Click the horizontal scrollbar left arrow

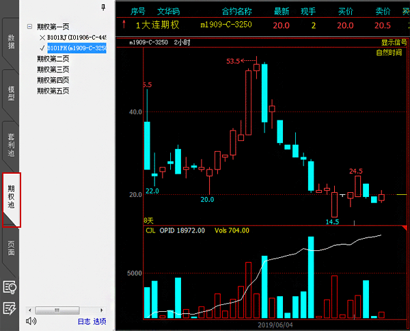point(29,310)
